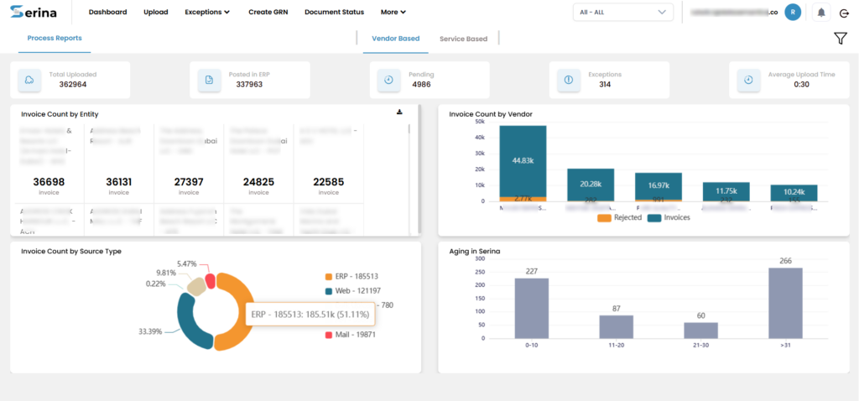Click the Total Uploaded cloud icon
Viewport: 859px width, 401px height.
click(x=29, y=80)
